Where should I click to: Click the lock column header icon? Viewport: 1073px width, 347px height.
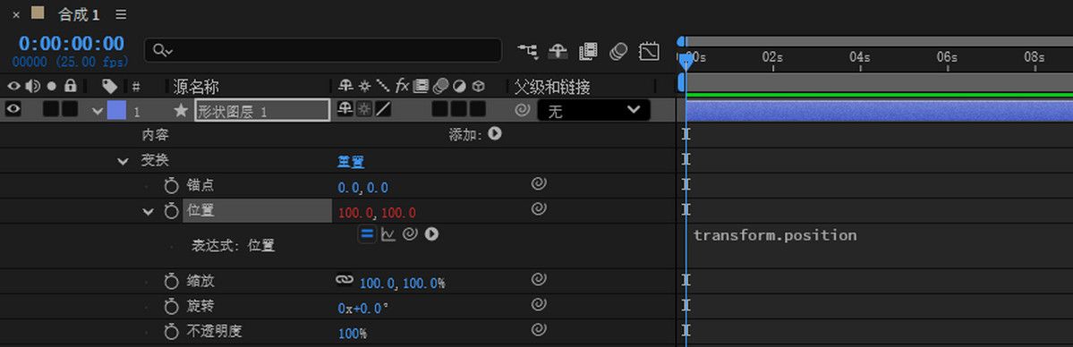click(70, 86)
